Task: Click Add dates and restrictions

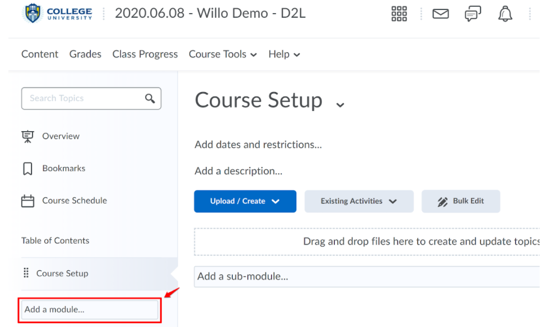Action: pyautogui.click(x=258, y=144)
